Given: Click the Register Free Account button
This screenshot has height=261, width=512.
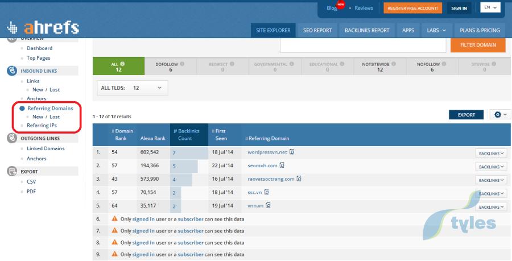Looking at the screenshot, I should pos(413,8).
